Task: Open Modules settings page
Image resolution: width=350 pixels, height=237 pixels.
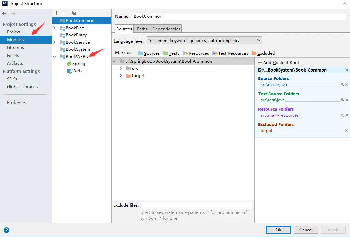Action: click(26, 39)
